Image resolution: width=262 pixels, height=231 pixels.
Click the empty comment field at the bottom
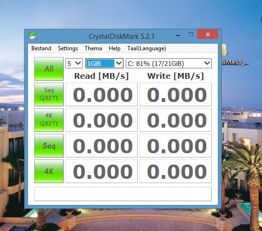pyautogui.click(x=123, y=194)
